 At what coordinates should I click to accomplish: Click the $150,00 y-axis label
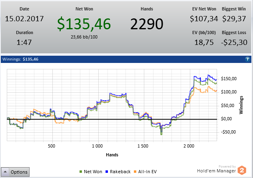[229, 79]
